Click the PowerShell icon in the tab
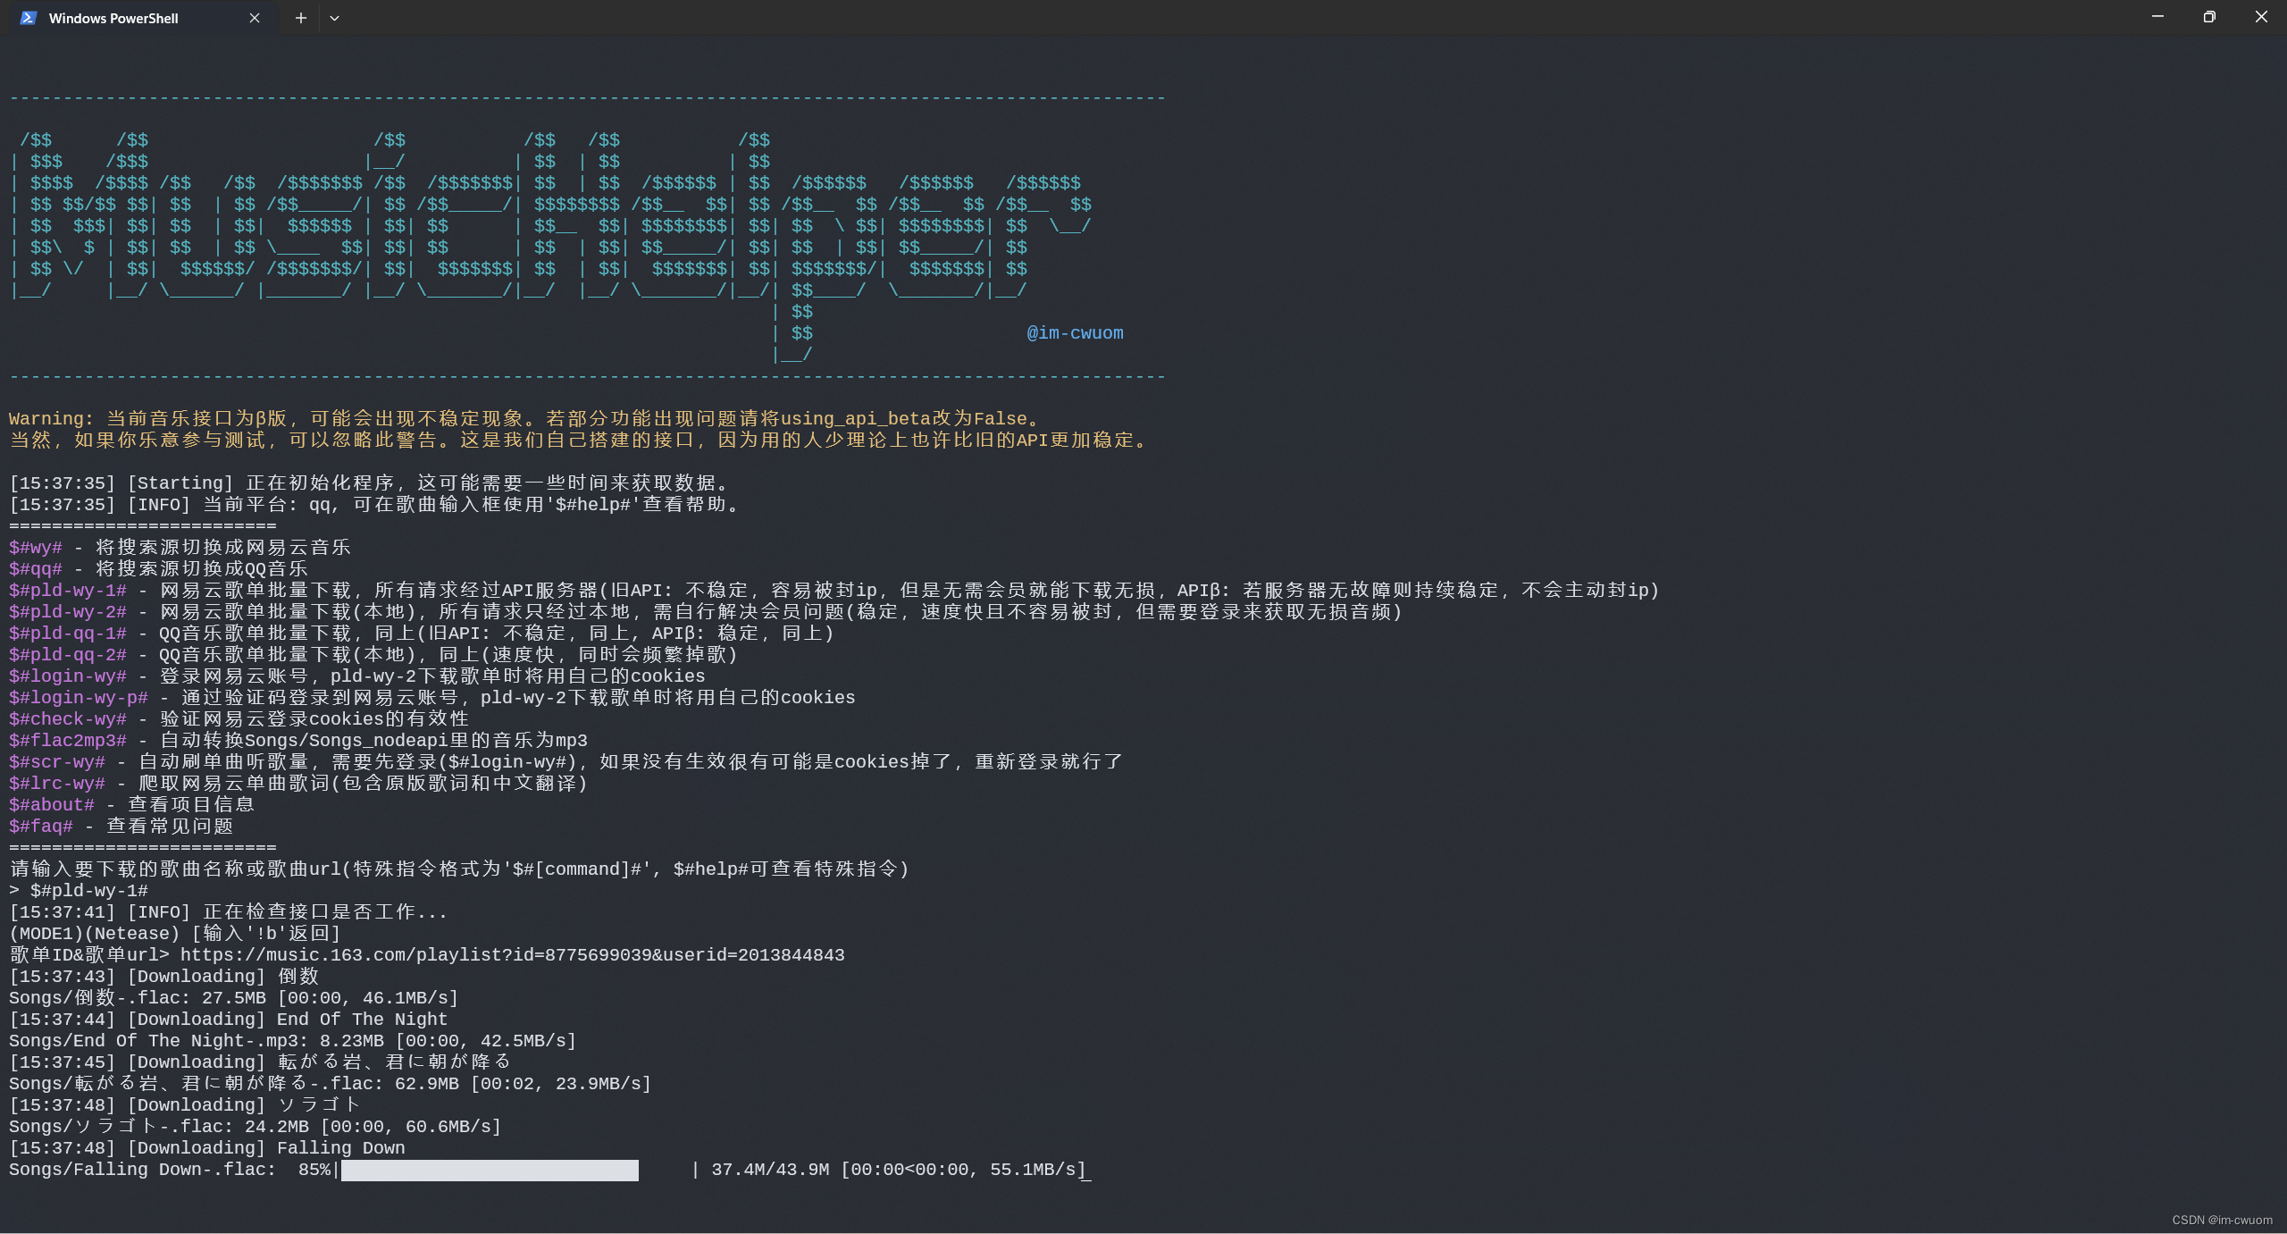The image size is (2287, 1234). pyautogui.click(x=28, y=18)
